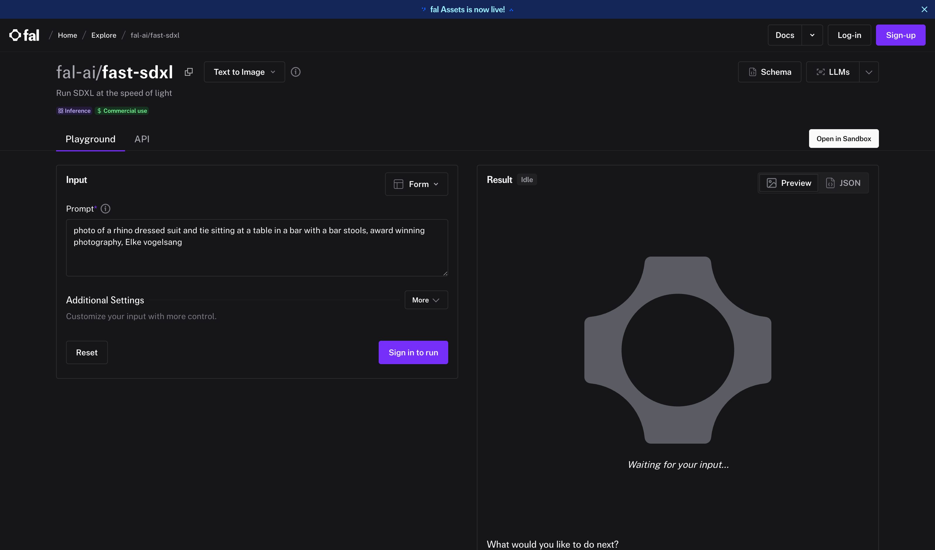Viewport: 935px width, 550px height.
Task: Click the 'Additional Settings' heading
Action: coord(105,300)
